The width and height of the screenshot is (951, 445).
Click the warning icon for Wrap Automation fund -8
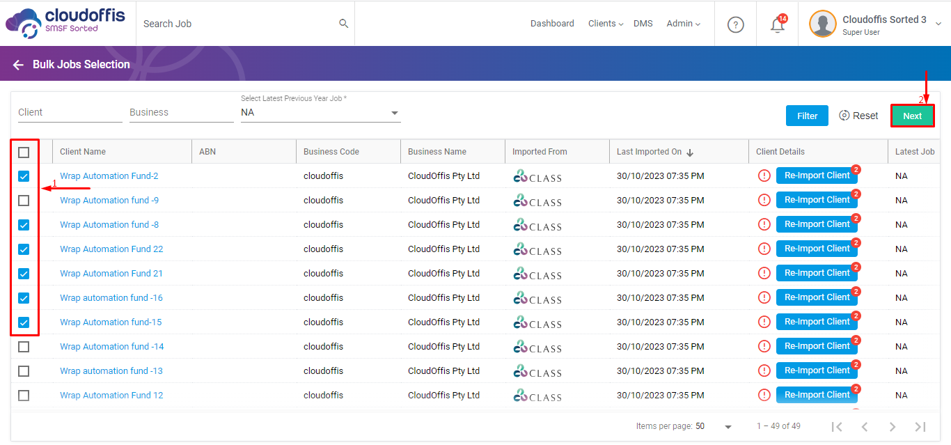(x=764, y=224)
